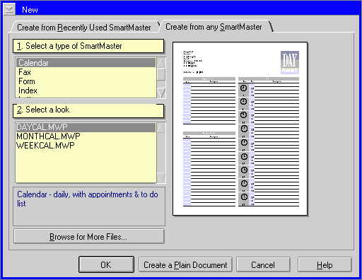The image size is (362, 280).
Task: Click down arrow of look list scrollbar
Action: coord(161,177)
